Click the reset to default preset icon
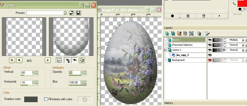Image resolution: width=247 pixels, height=106 pixels. click(x=72, y=13)
